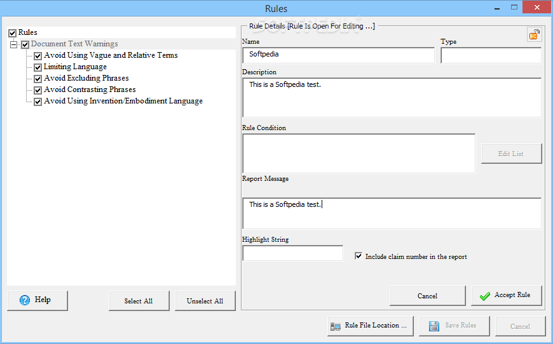
Task: Click the bottom-right Cancel button
Action: (520, 326)
